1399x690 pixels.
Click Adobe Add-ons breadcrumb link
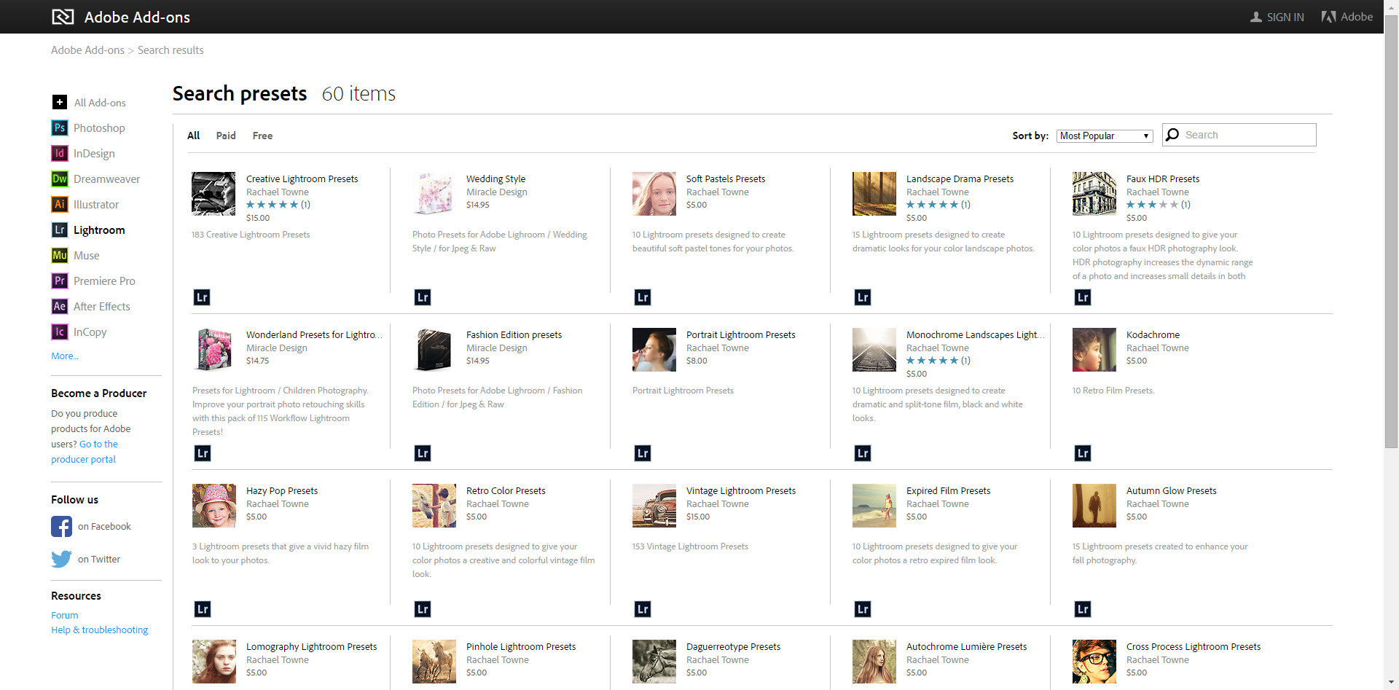(87, 50)
